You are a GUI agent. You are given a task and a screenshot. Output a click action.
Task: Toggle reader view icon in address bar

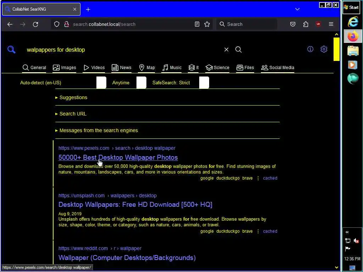(197, 24)
